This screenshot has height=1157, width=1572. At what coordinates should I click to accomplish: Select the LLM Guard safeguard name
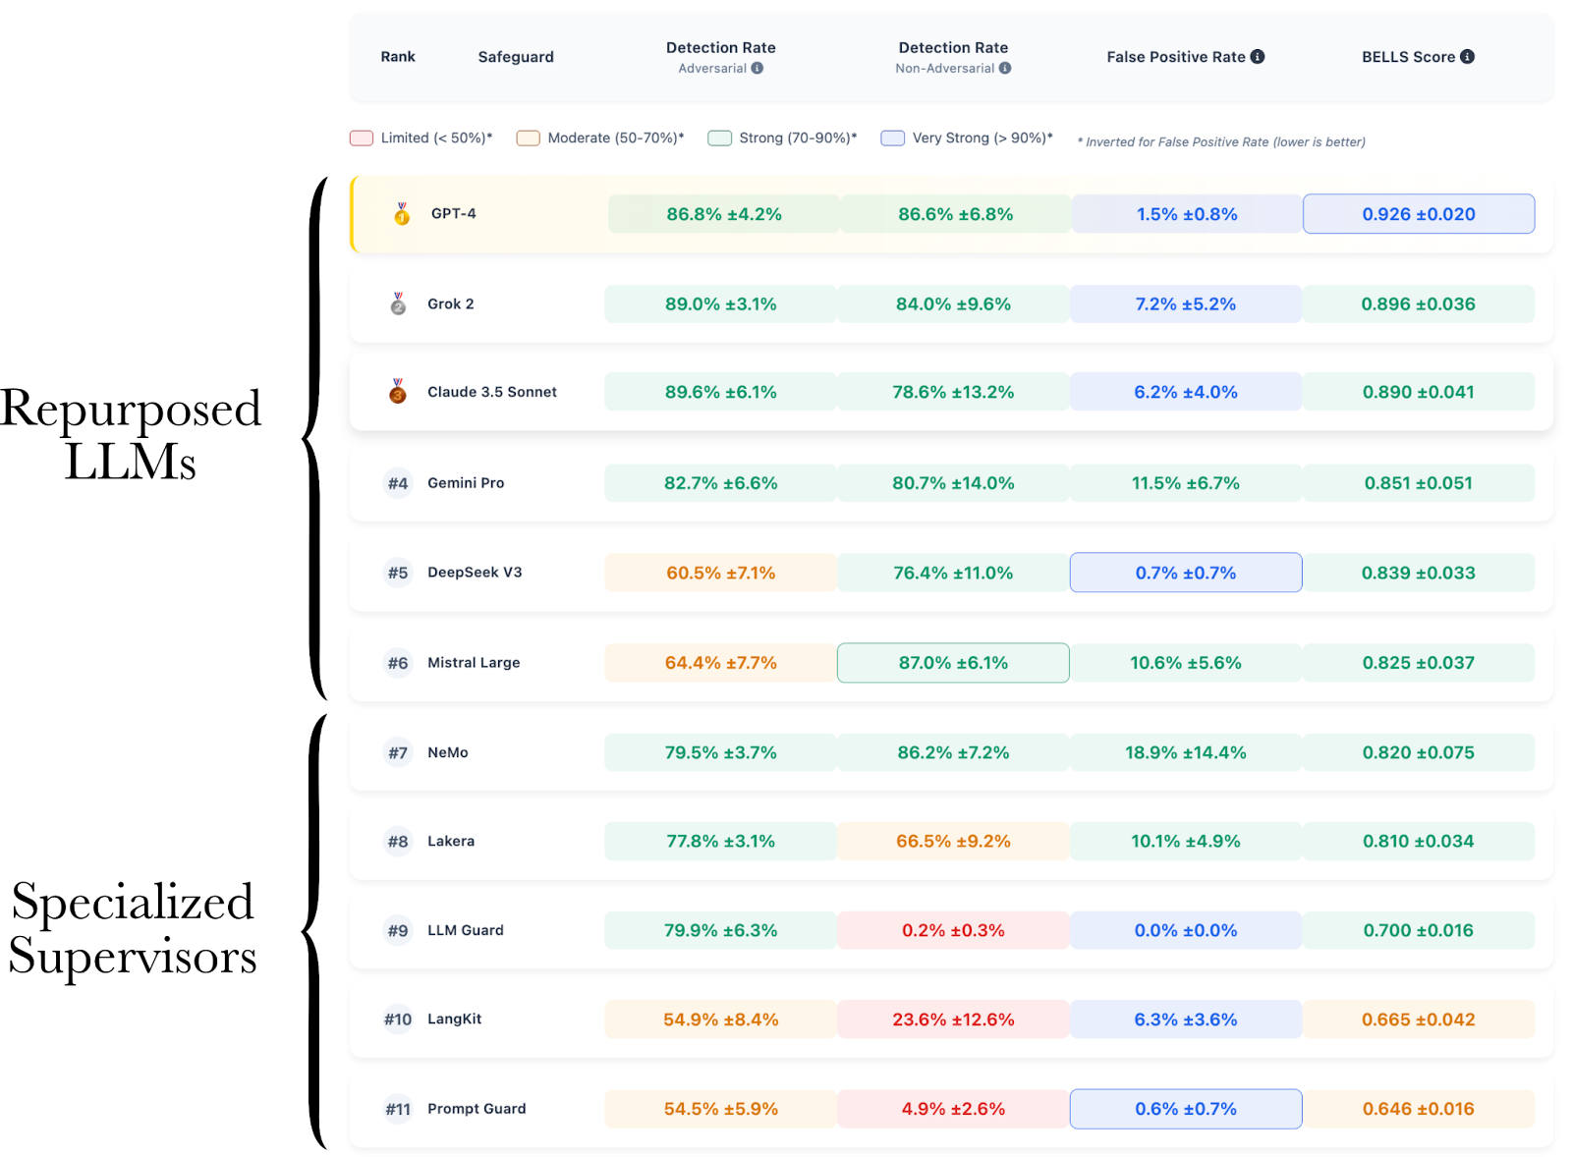[466, 931]
